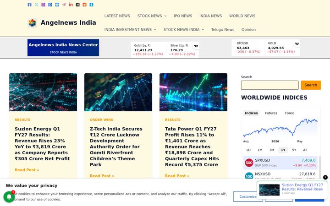Click the Angelnews India site title
The image size is (330, 206).
click(x=68, y=23)
